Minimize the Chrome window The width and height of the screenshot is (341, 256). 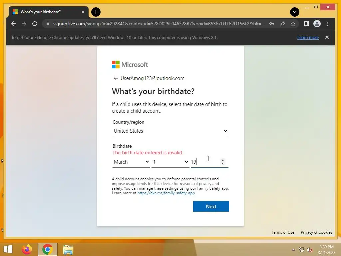pyautogui.click(x=307, y=8)
